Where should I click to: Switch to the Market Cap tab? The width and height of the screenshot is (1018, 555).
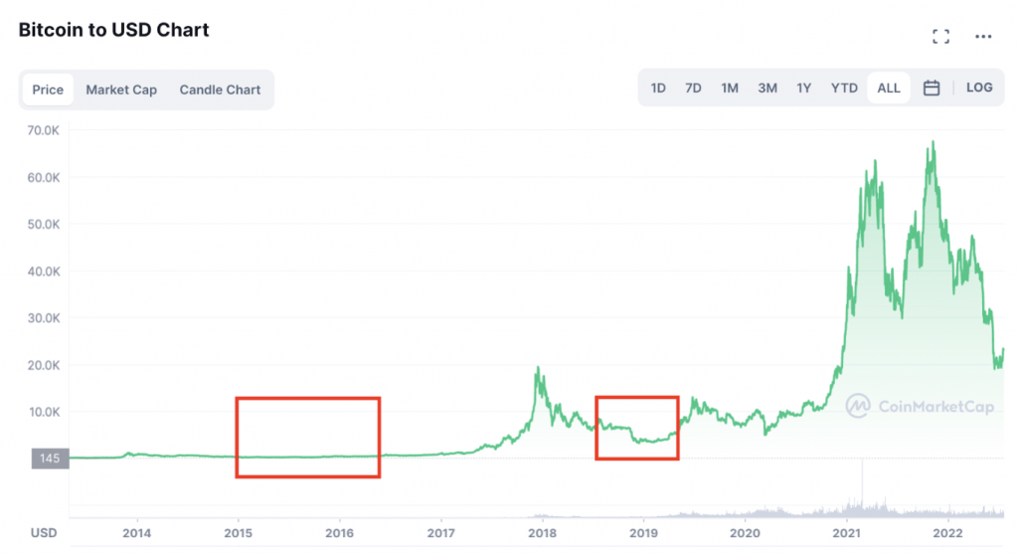pos(121,90)
